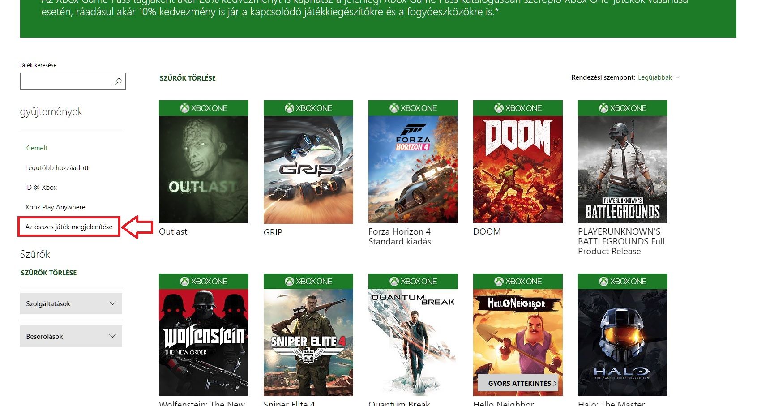This screenshot has width=757, height=406.
Task: Clear filters via sidebar SZŰRŐK TÖRLÉSE link
Action: tap(49, 273)
